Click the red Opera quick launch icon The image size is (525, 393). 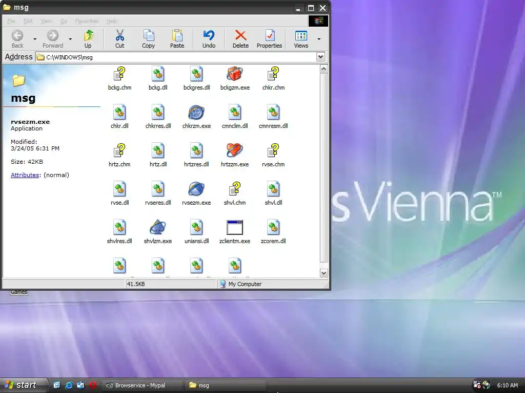[x=93, y=385]
